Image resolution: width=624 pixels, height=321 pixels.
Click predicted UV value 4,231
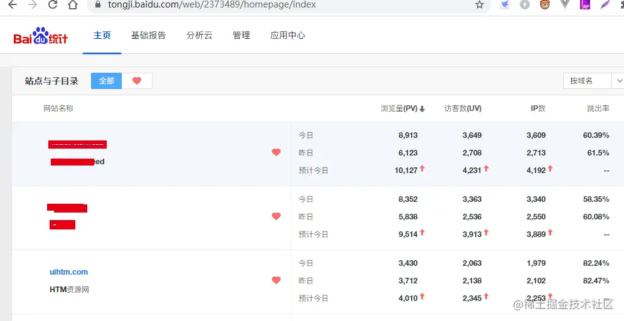click(x=472, y=171)
